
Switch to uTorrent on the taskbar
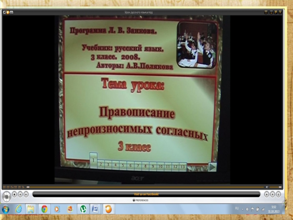coord(83,209)
